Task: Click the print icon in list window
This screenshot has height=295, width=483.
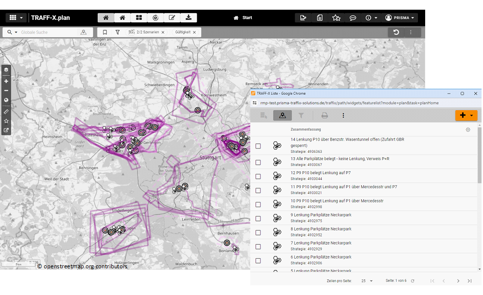Action: click(325, 115)
